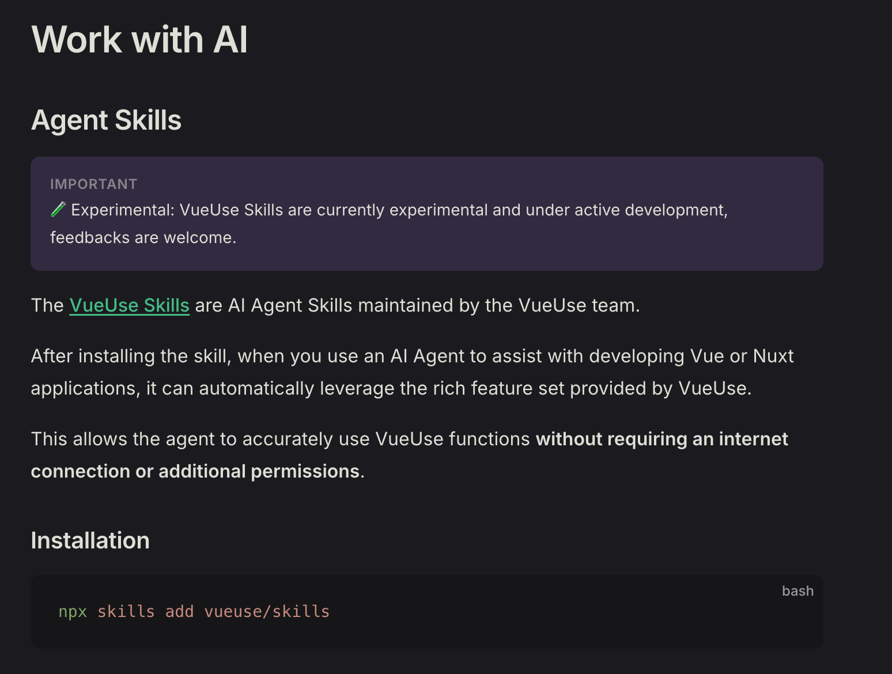Viewport: 892px width, 674px height.
Task: Click empty space right of the npx command
Action: pos(547,612)
